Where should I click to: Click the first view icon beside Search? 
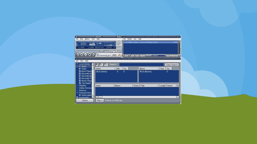tap(97, 64)
